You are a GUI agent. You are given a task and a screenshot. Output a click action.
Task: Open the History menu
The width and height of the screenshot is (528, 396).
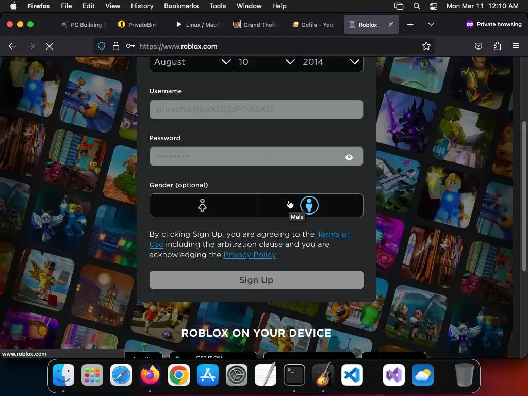(142, 6)
